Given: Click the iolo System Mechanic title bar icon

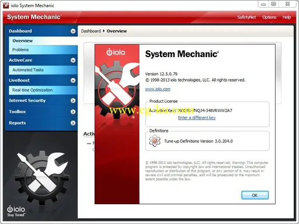Looking at the screenshot, I should click(6, 5).
